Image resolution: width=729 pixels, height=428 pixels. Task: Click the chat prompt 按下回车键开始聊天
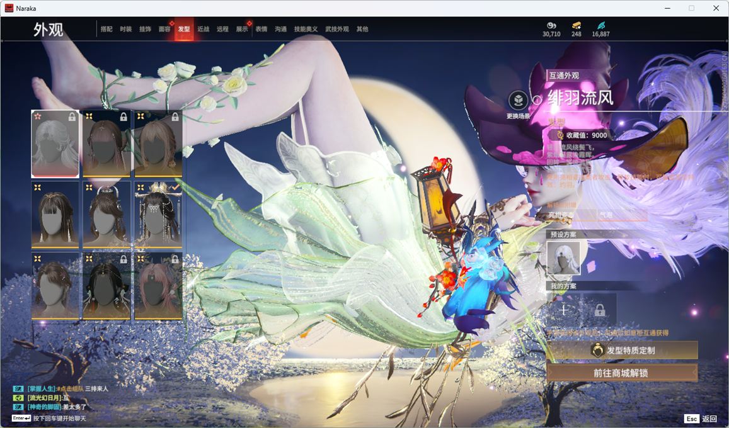click(x=59, y=419)
